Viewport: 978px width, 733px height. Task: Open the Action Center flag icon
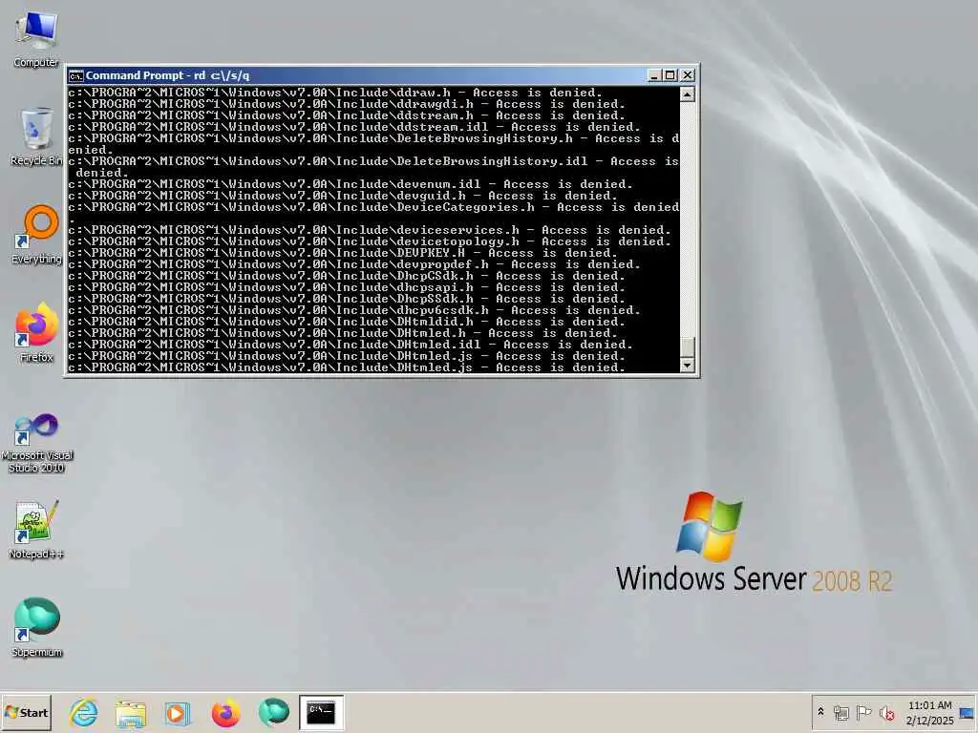pos(863,712)
